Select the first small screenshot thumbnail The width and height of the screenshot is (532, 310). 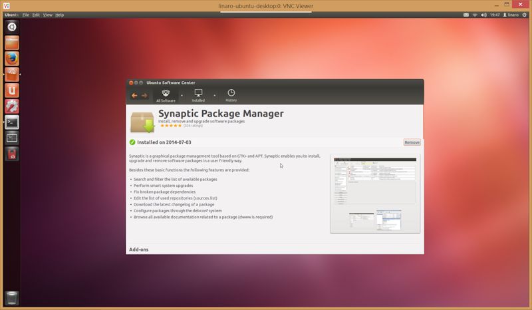pos(361,220)
